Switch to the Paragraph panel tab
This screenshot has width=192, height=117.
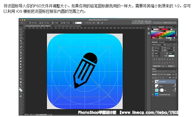162,42
